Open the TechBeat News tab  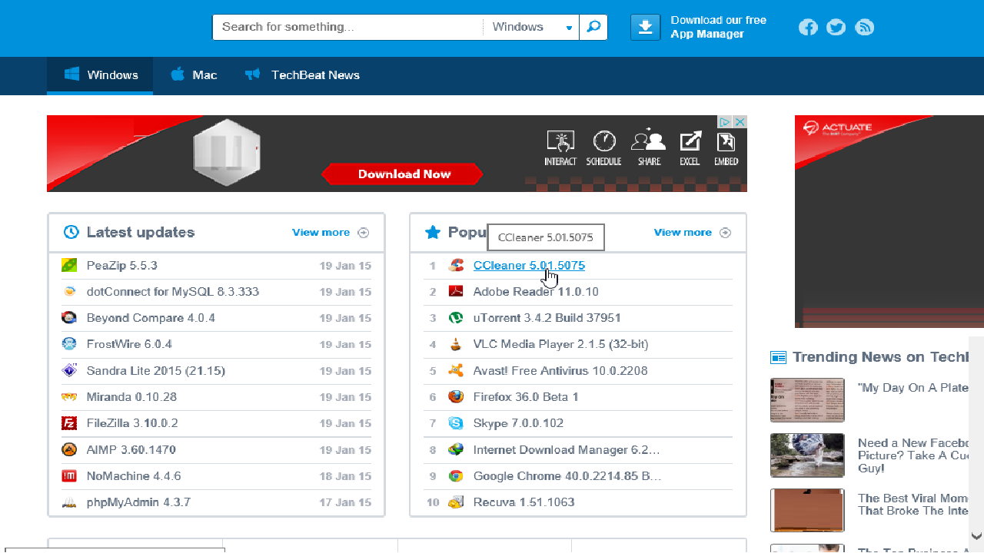[302, 75]
